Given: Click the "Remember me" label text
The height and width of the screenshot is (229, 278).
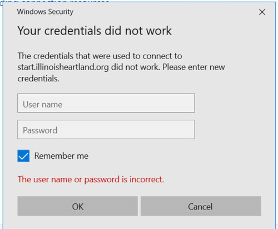Looking at the screenshot, I should point(61,156).
